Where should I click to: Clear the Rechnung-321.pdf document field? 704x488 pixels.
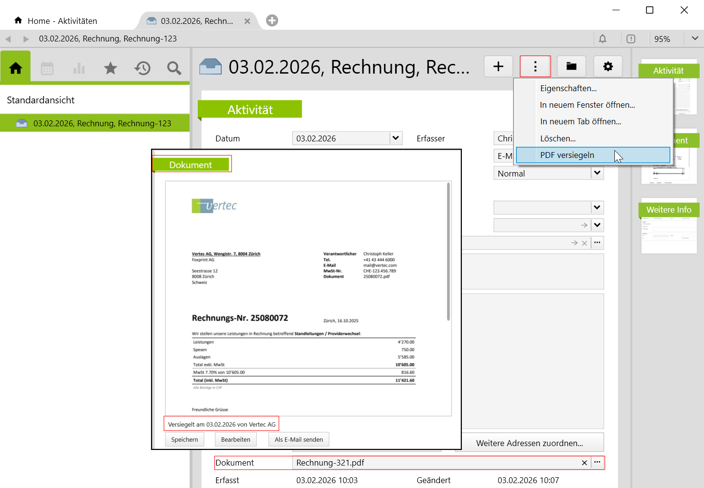click(584, 463)
